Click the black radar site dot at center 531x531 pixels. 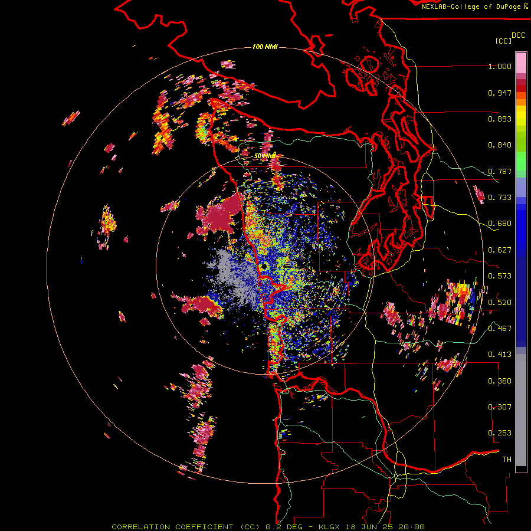click(x=264, y=266)
